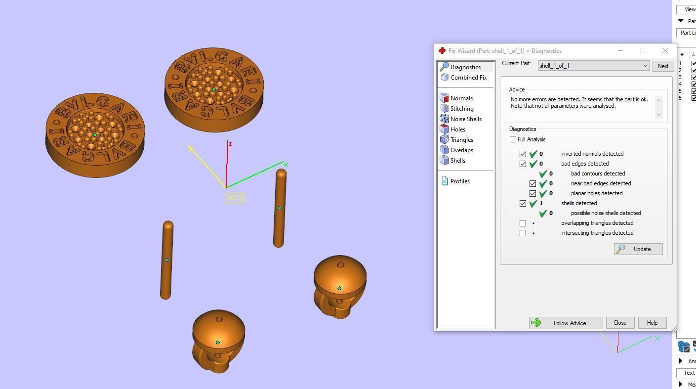Open Help from the Fix Wizard
696x389 pixels.
(652, 323)
